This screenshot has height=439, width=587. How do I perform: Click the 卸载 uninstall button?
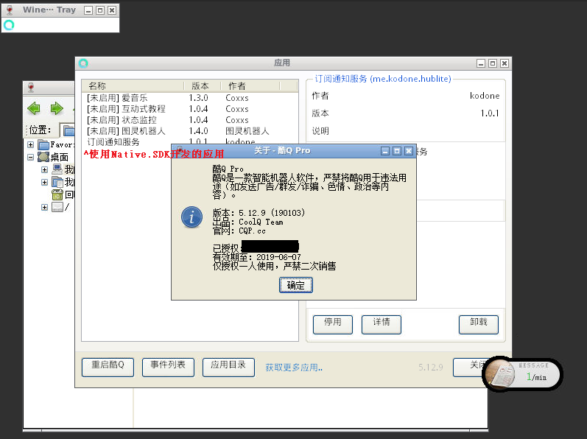(479, 325)
